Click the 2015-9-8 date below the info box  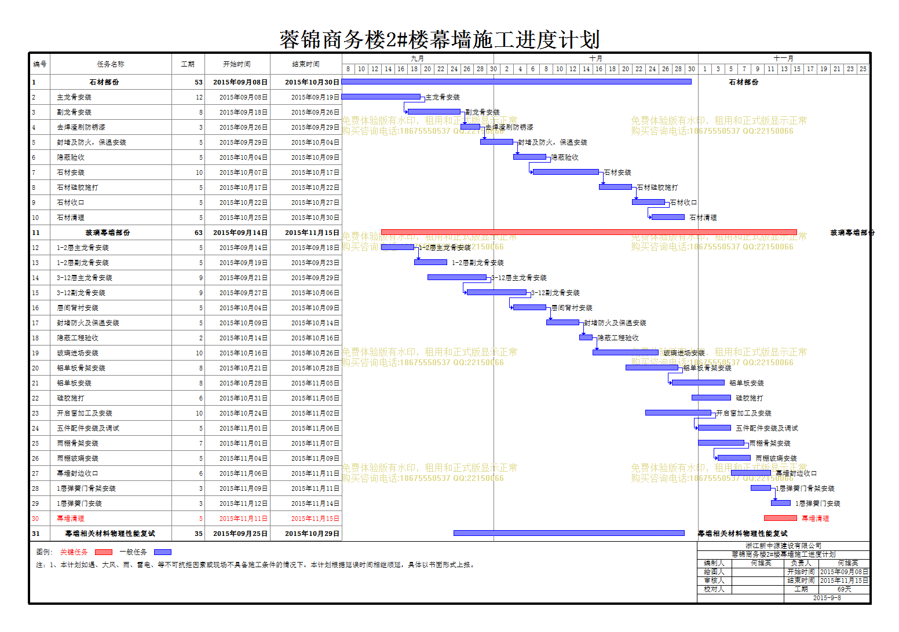(x=827, y=598)
